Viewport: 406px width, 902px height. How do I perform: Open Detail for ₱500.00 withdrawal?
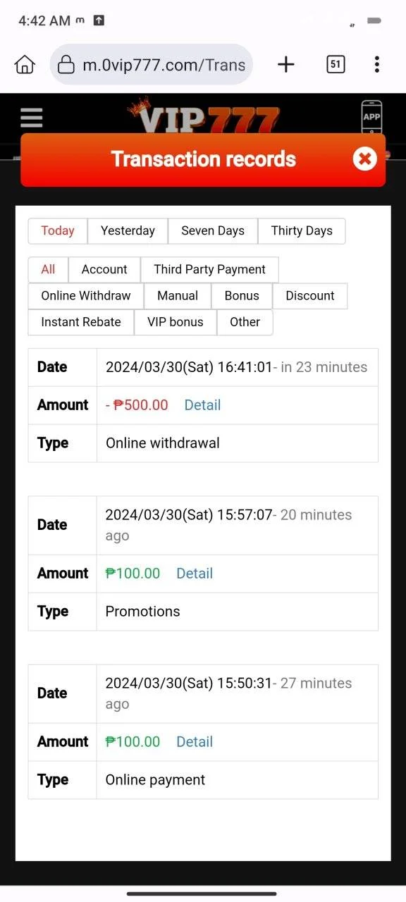[202, 405]
